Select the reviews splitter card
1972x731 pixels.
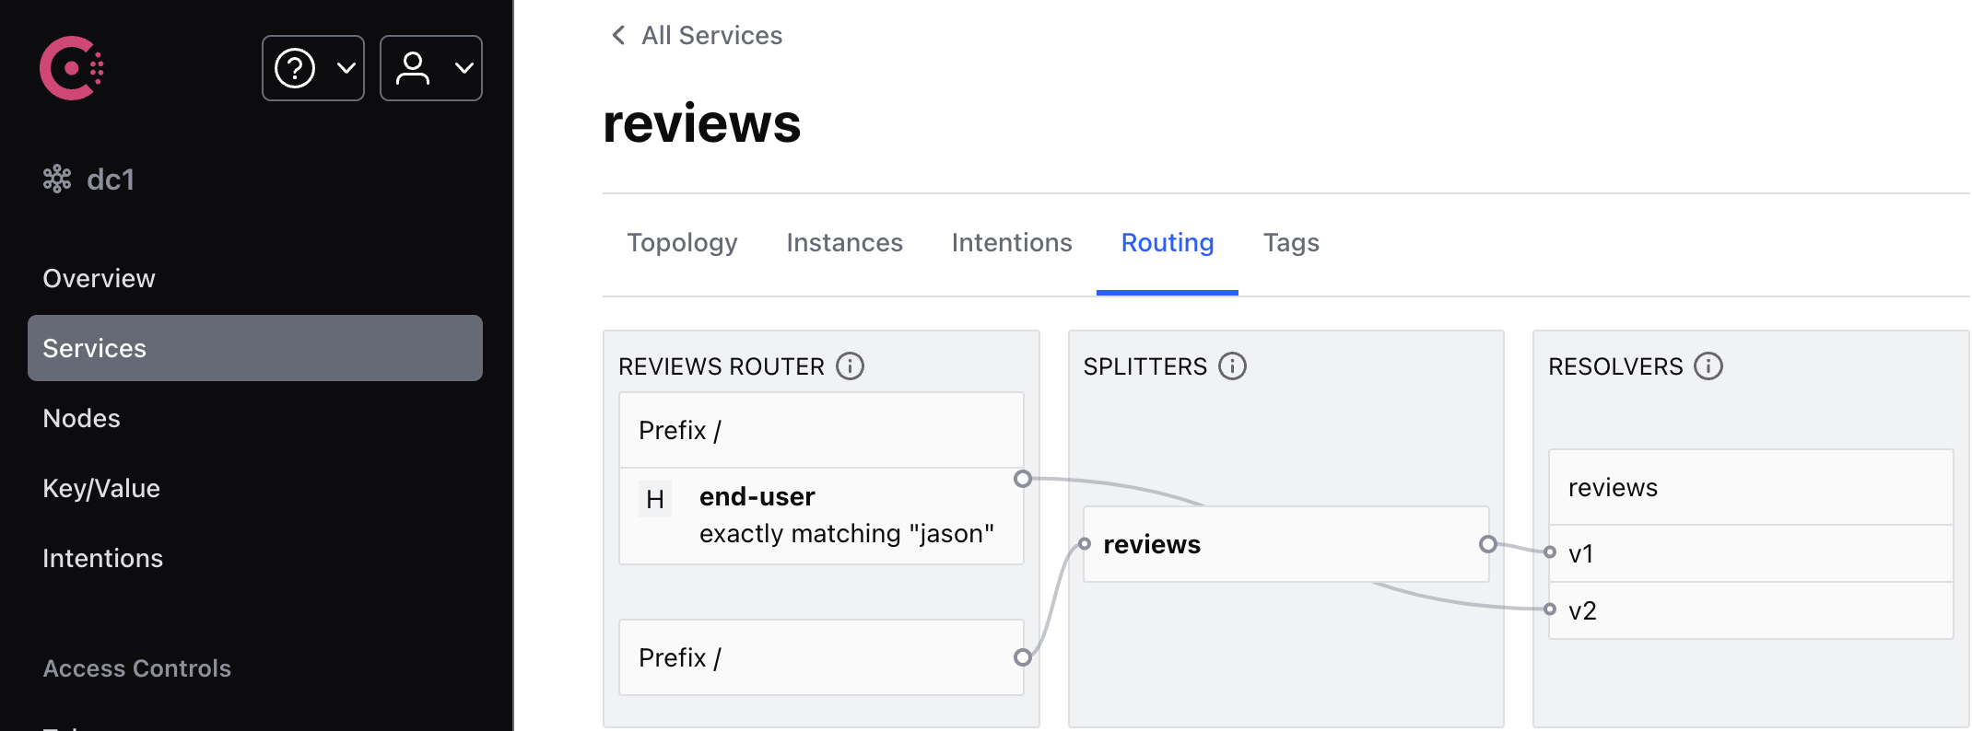click(1285, 544)
